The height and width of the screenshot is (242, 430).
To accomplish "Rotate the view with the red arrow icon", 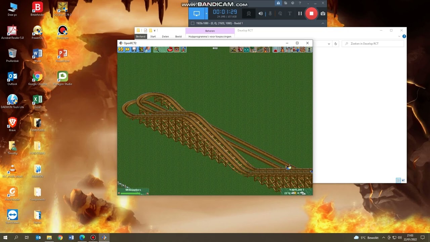I will coord(170,49).
